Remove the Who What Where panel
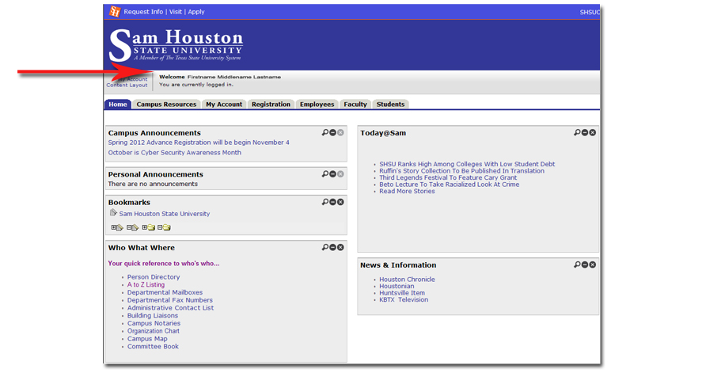Image resolution: width=706 pixels, height=373 pixels. pyautogui.click(x=340, y=247)
